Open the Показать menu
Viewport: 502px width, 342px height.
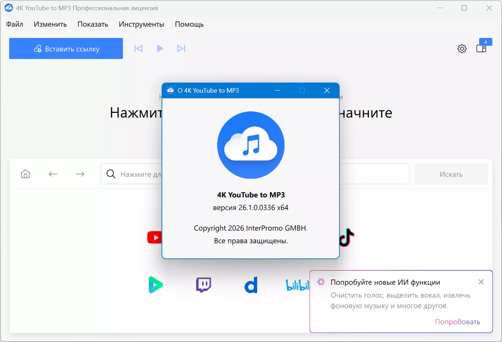click(x=93, y=24)
